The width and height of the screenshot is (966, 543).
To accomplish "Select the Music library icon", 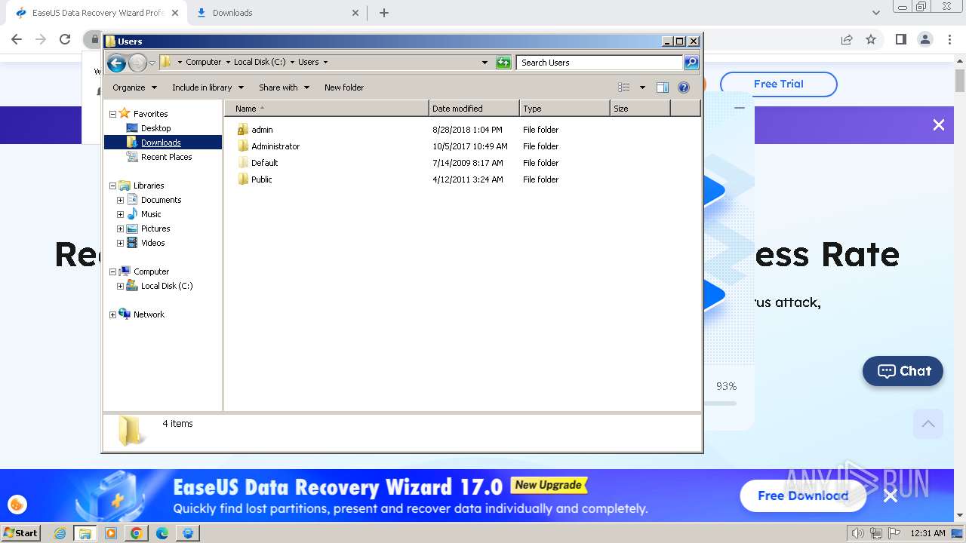I will (132, 214).
